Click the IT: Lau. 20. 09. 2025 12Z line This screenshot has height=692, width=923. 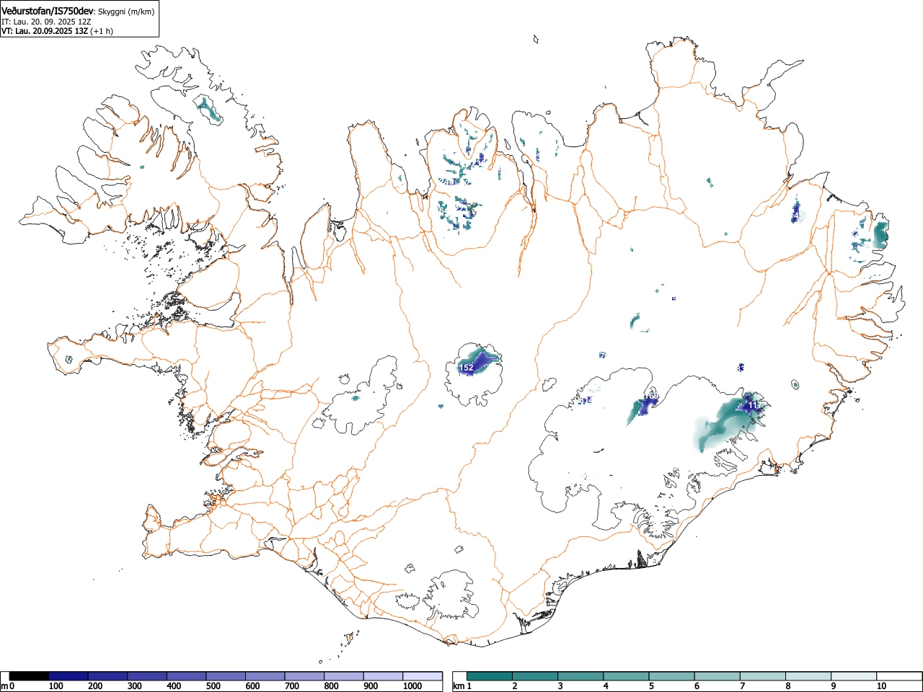(x=46, y=22)
